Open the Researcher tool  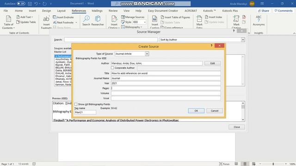[x=98, y=21]
